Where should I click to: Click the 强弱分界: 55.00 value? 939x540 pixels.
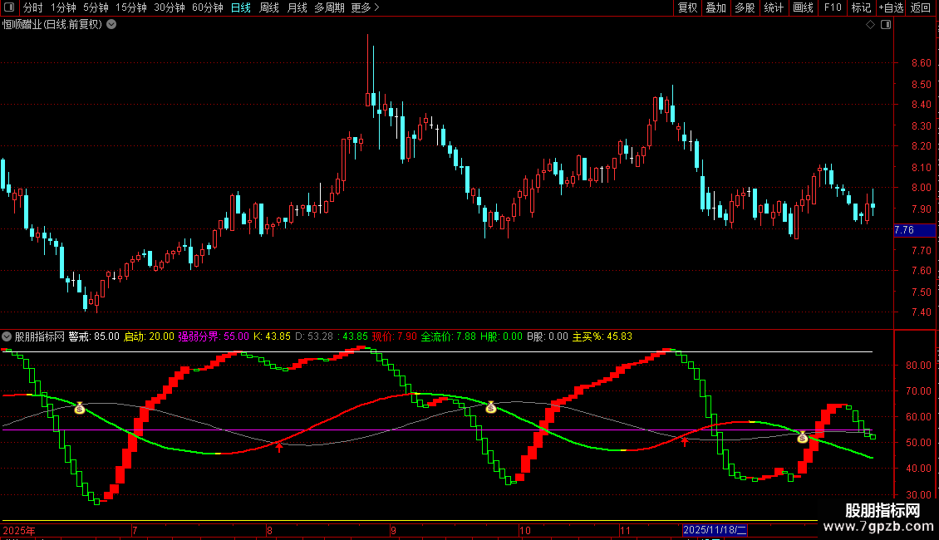click(214, 336)
